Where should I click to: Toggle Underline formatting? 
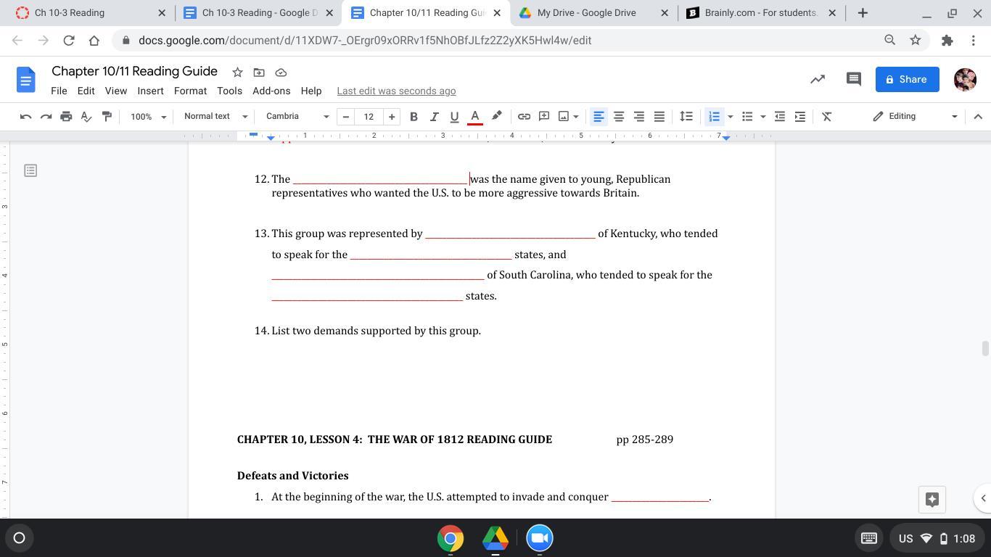(x=454, y=116)
